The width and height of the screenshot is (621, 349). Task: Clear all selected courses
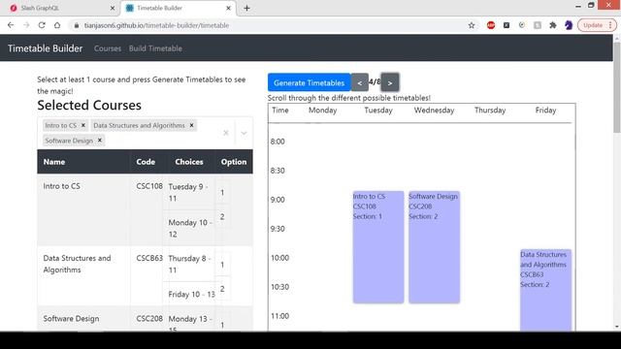pos(226,133)
